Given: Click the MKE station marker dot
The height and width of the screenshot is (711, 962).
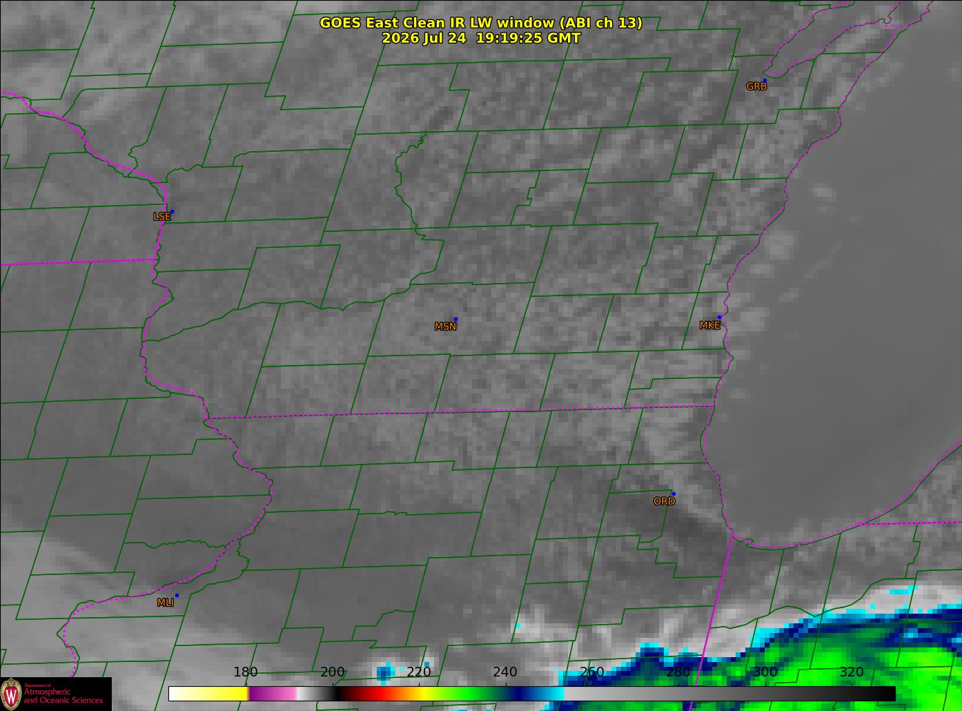Looking at the screenshot, I should pyautogui.click(x=719, y=318).
